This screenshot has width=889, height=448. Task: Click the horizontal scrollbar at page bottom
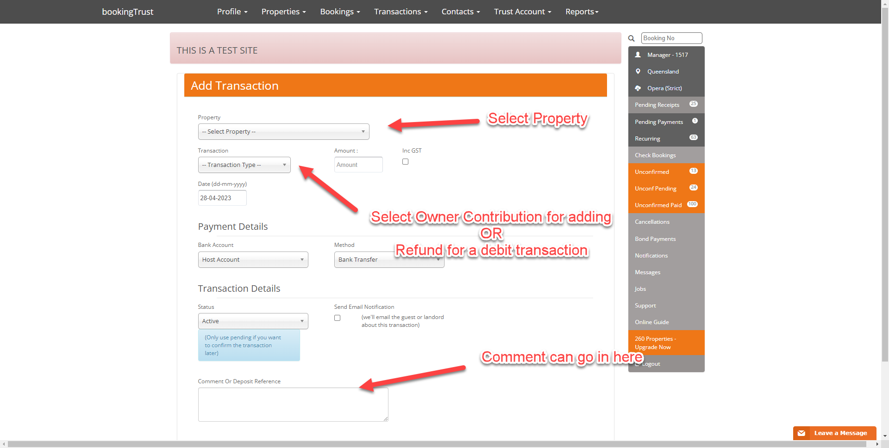(436, 444)
